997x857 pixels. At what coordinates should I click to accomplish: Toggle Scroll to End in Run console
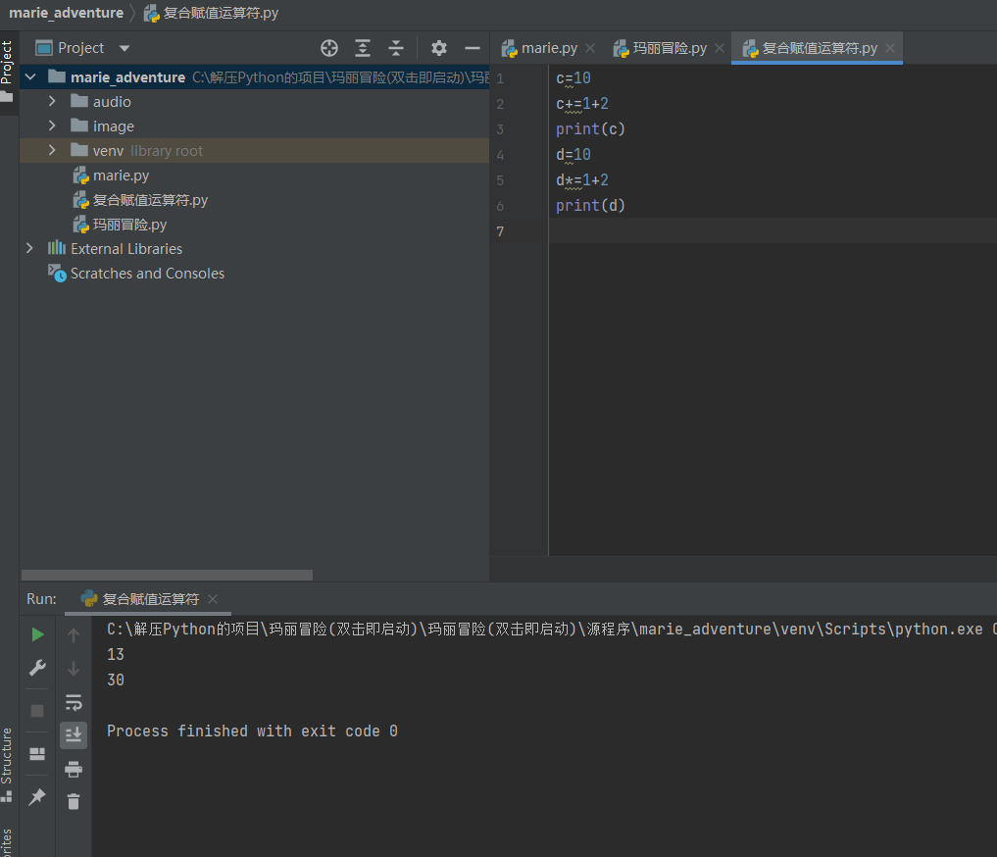click(x=74, y=735)
